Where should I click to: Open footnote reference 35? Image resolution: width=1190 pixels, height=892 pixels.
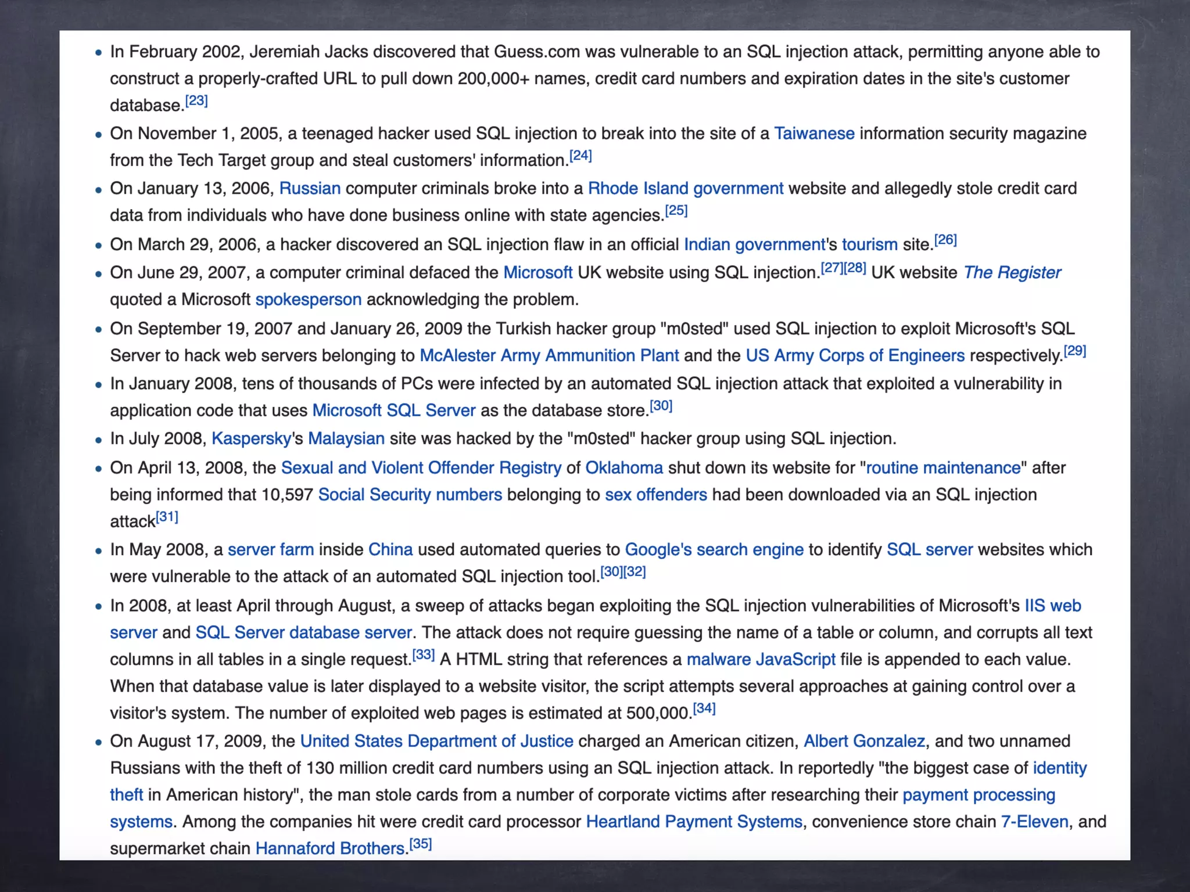tap(421, 844)
